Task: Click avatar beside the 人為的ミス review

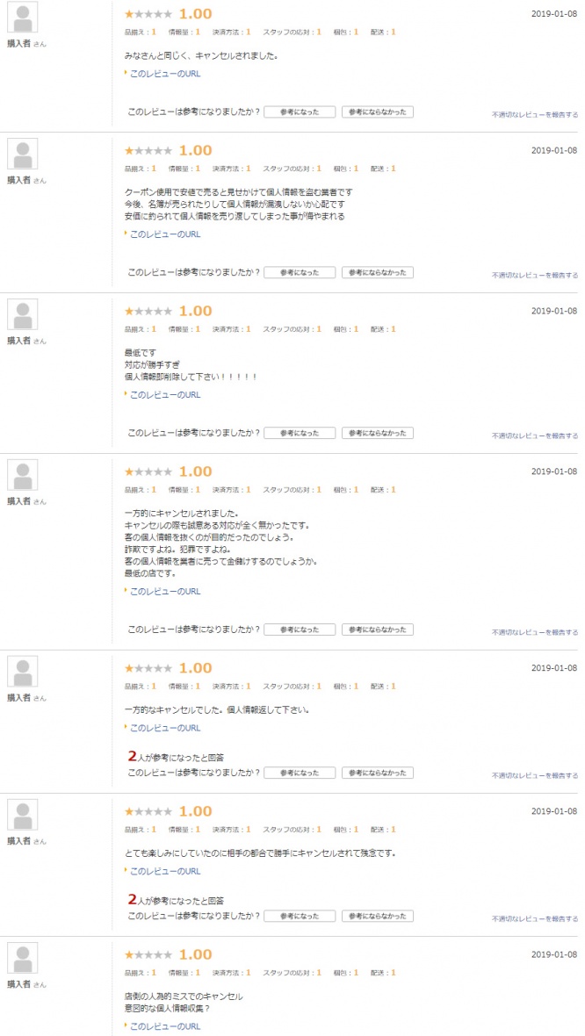Action: click(x=22, y=958)
